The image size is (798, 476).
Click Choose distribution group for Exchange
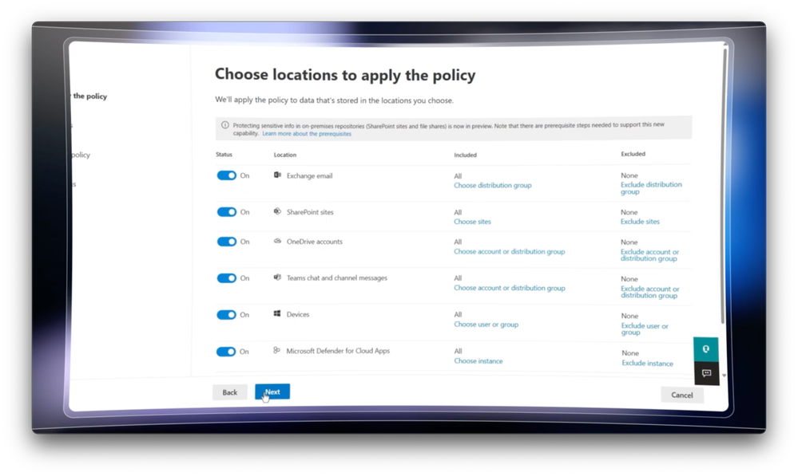click(x=493, y=186)
